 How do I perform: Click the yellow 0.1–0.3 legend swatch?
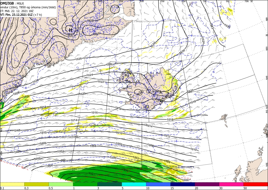[x=12, y=184]
